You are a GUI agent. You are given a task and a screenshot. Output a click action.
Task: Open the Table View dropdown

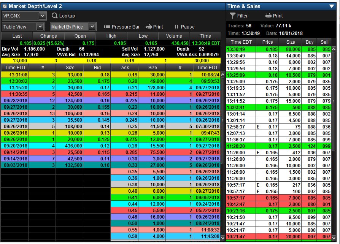click(x=40, y=27)
